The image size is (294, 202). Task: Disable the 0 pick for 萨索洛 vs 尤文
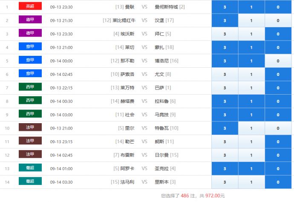point(278,74)
